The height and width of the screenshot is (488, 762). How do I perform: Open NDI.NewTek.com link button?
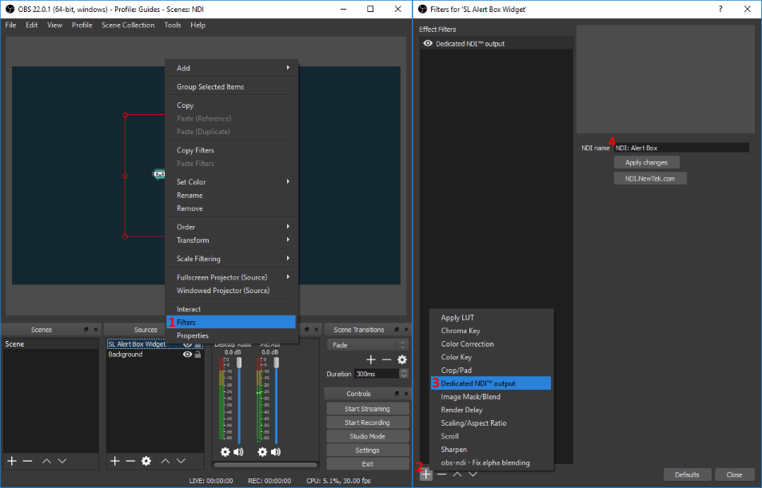(650, 178)
